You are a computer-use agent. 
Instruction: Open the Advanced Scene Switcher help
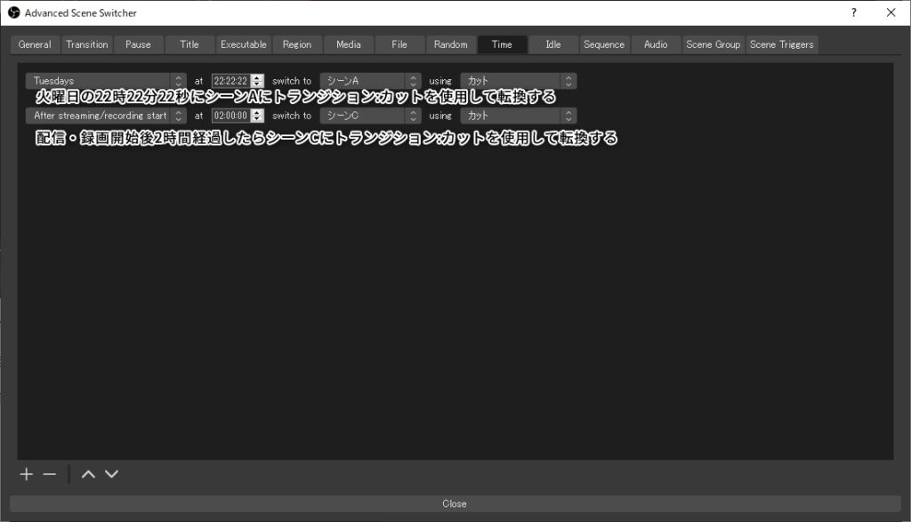click(853, 12)
